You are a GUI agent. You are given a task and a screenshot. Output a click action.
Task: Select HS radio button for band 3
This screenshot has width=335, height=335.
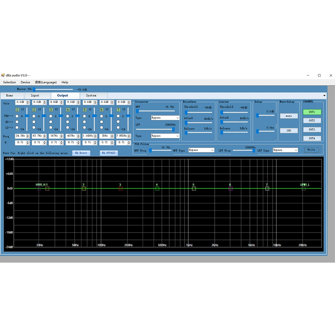coord(51,122)
